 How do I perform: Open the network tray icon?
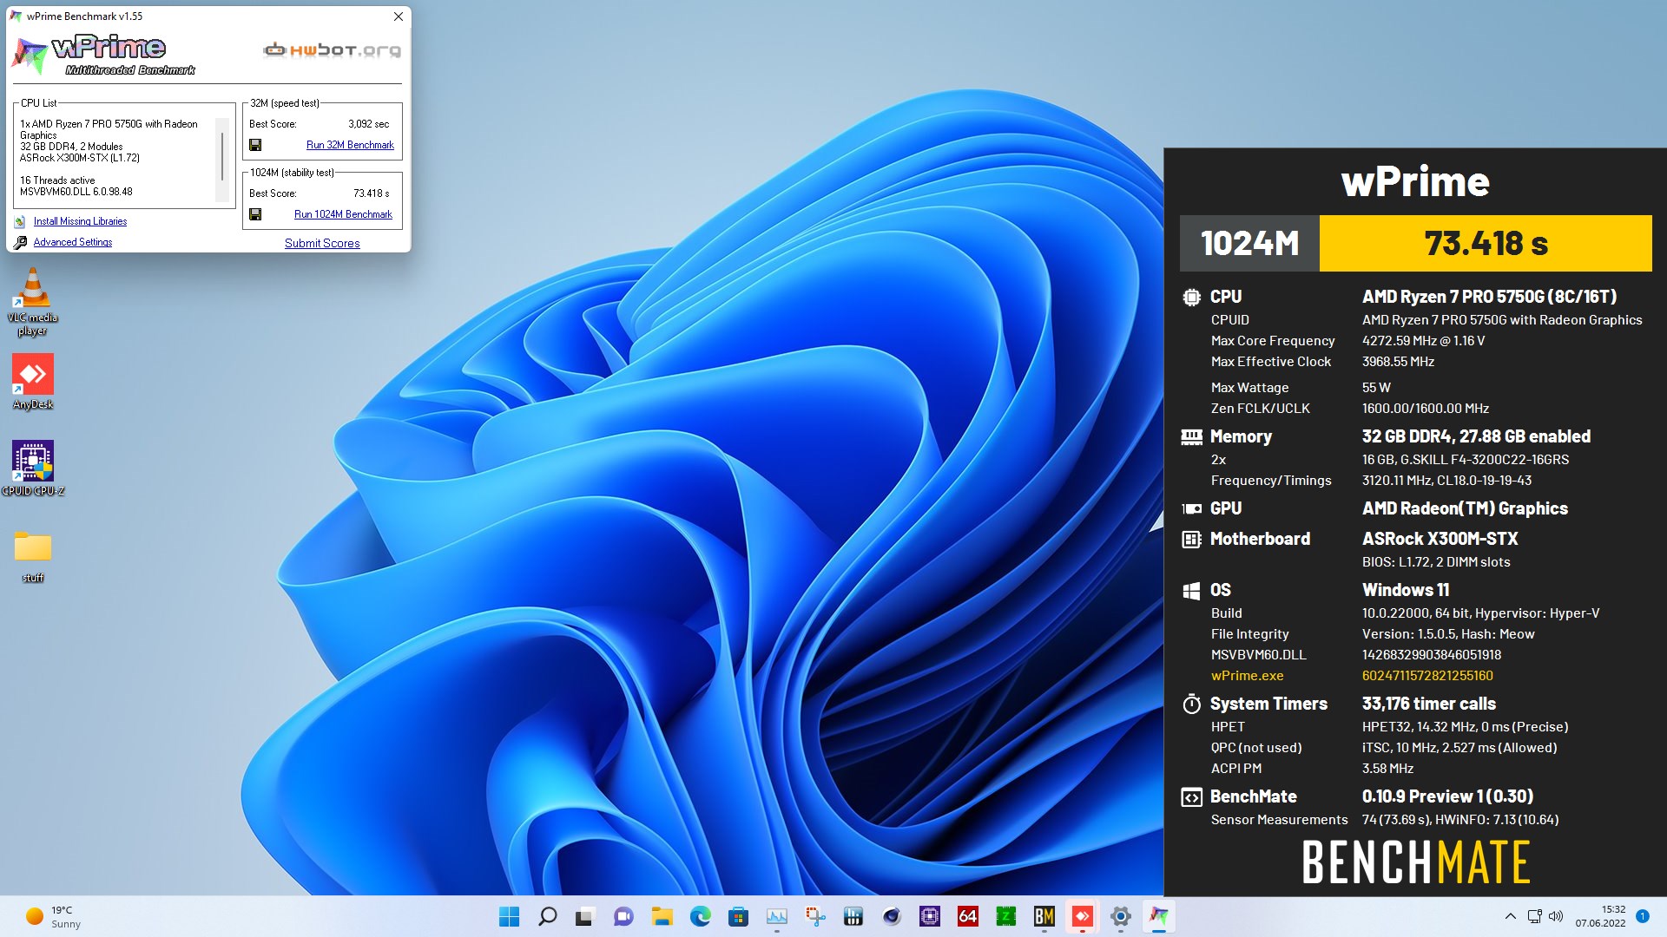click(1534, 916)
